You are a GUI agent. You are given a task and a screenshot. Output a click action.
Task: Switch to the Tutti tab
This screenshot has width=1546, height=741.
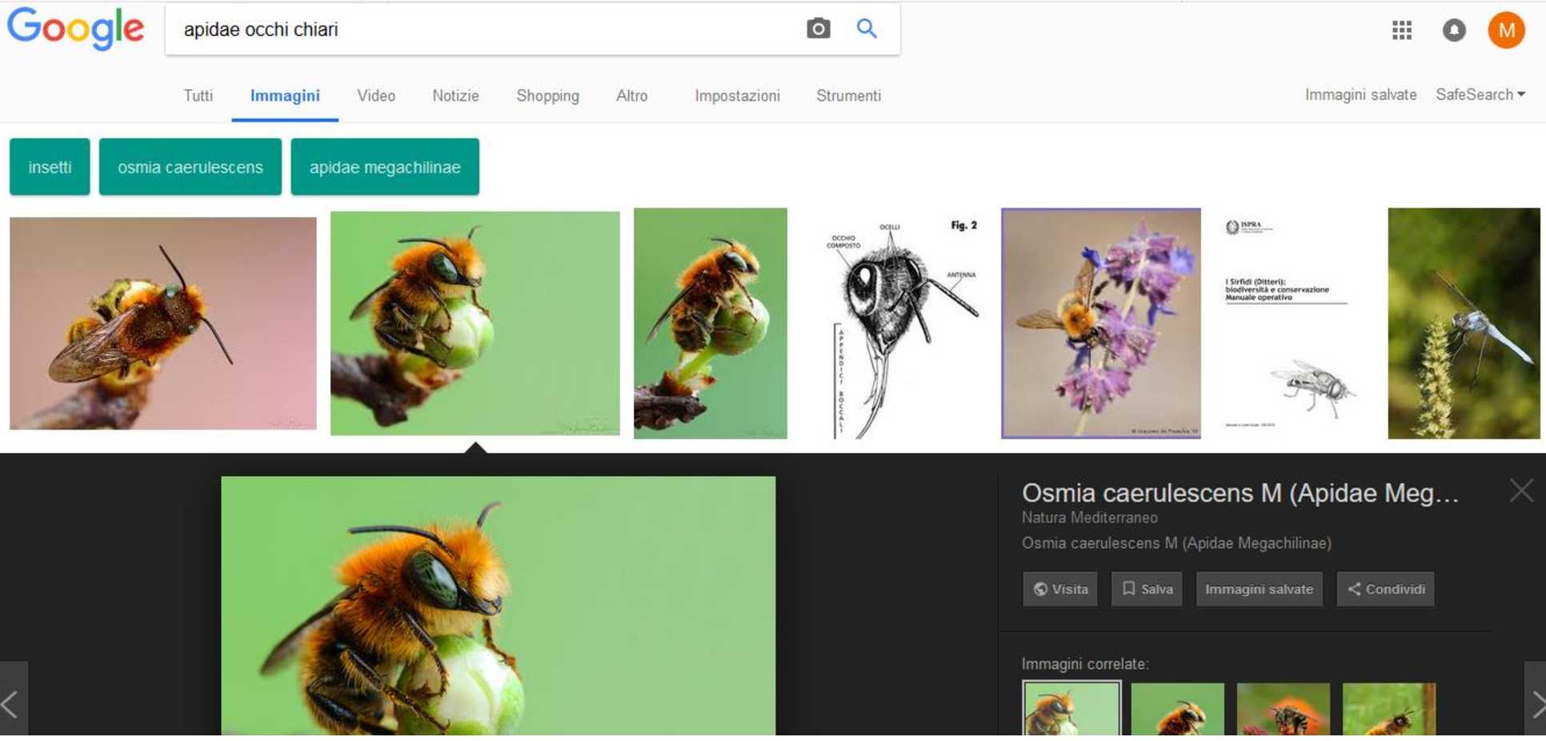coord(198,95)
